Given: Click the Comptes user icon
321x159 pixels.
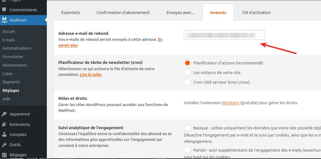Looking at the screenshot, I should [x=4, y=135].
